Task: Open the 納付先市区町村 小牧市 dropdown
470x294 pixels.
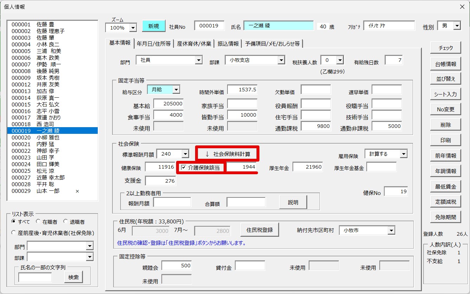Action: point(391,230)
